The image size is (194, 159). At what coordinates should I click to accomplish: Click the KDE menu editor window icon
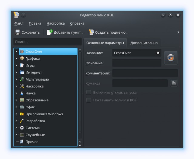[16, 15]
